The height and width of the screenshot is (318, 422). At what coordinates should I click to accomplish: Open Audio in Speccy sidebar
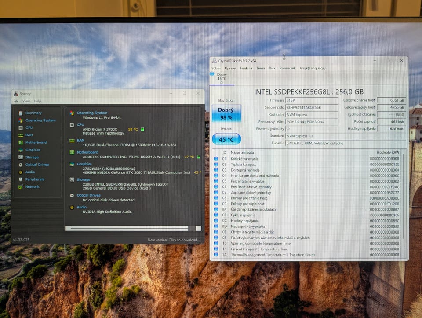pos(30,172)
